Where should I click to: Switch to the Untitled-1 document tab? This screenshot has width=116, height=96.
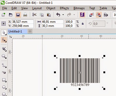(17, 31)
